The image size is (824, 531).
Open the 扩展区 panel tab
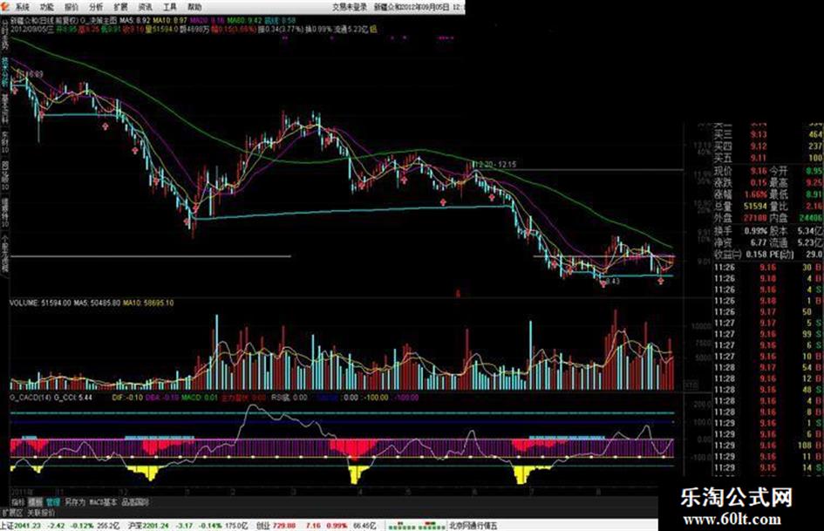[11, 513]
